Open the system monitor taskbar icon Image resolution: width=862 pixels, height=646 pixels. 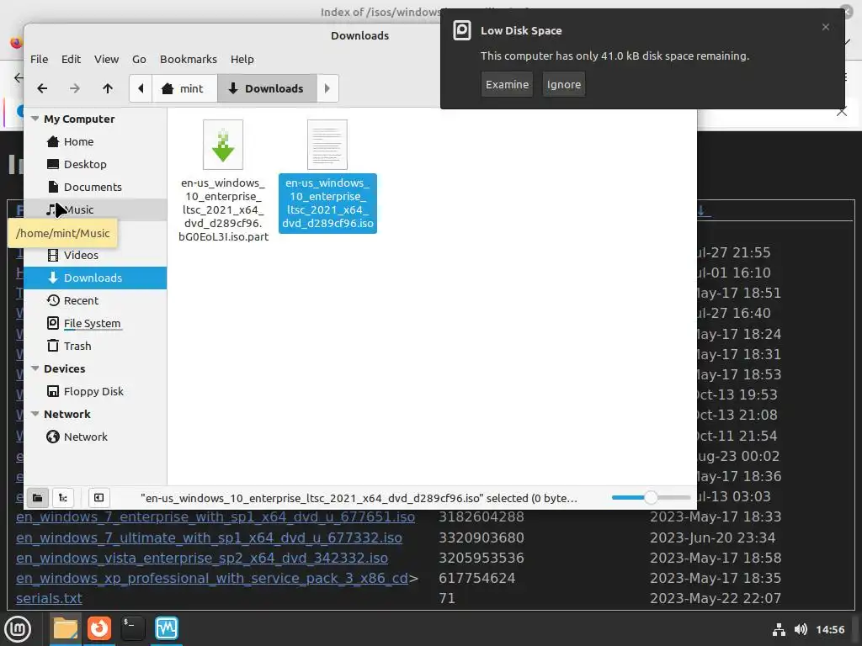tap(167, 629)
